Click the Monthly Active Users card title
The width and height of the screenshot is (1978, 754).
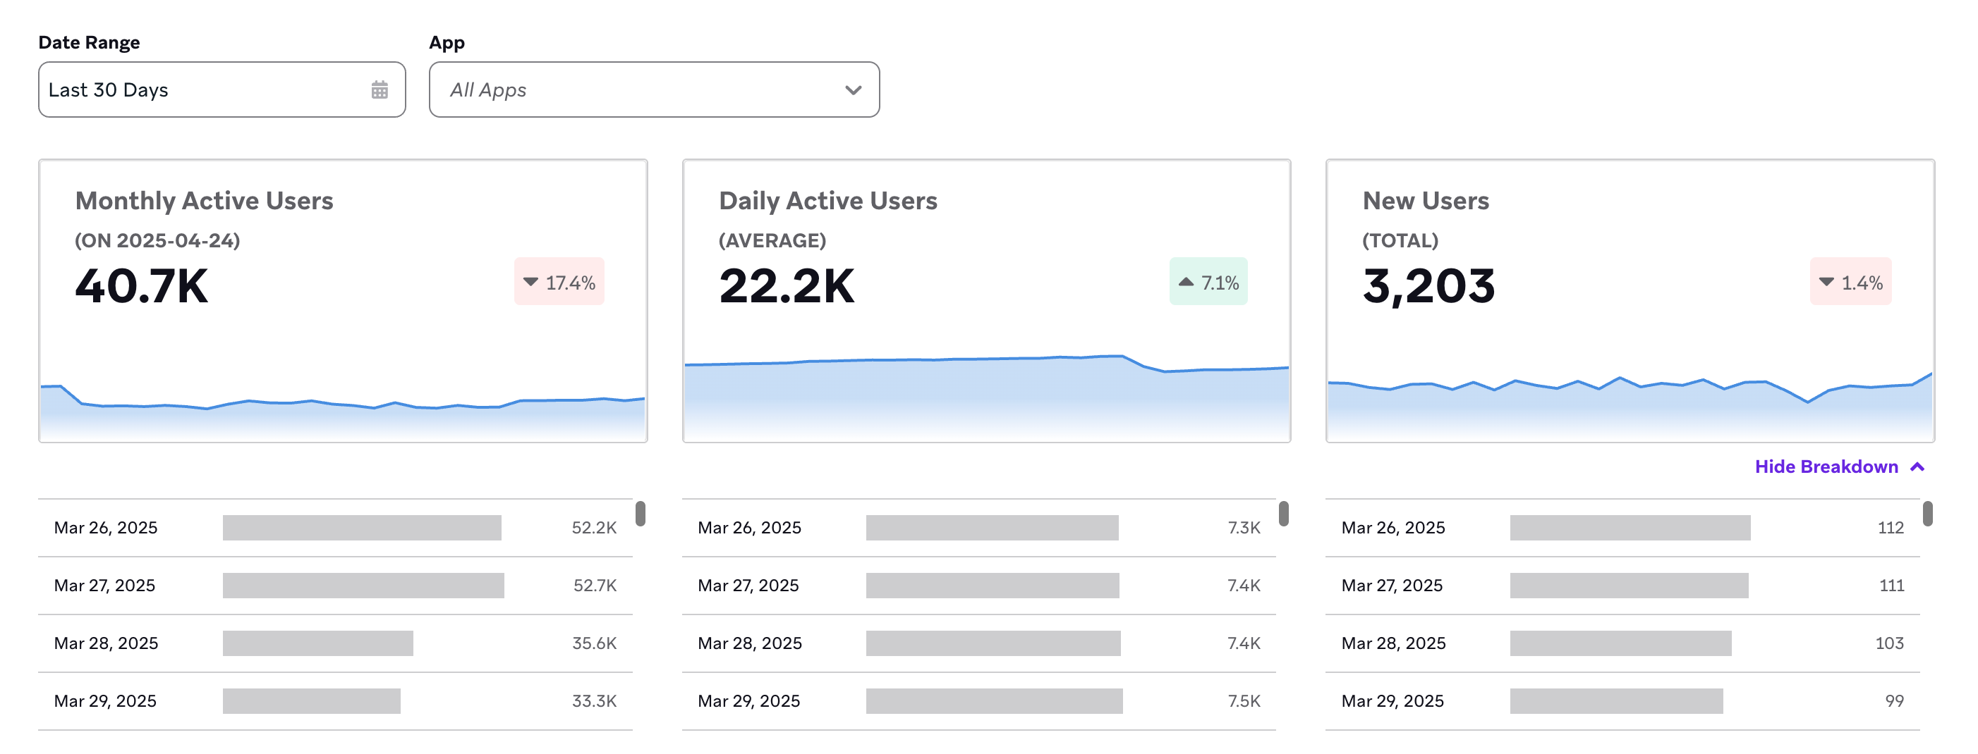tap(205, 200)
